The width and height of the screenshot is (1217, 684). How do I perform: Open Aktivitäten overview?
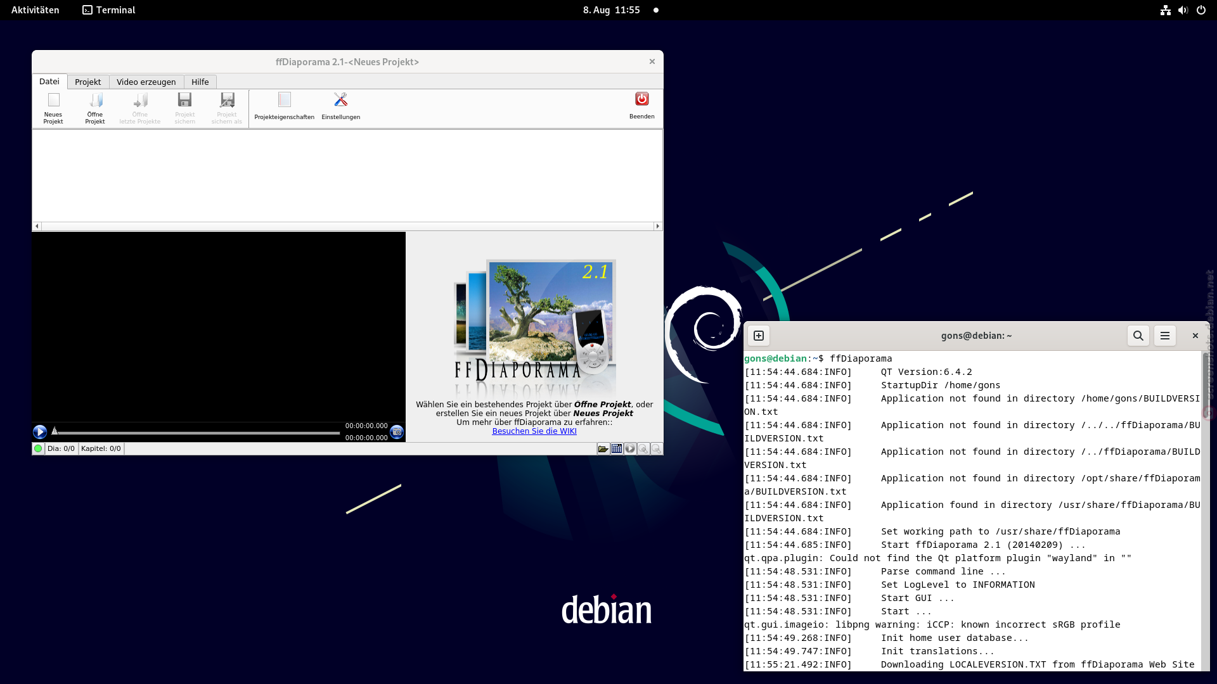35,10
